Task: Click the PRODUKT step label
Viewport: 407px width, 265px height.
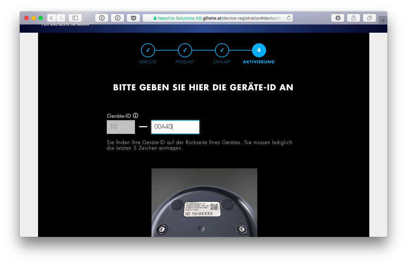Action: [x=185, y=62]
